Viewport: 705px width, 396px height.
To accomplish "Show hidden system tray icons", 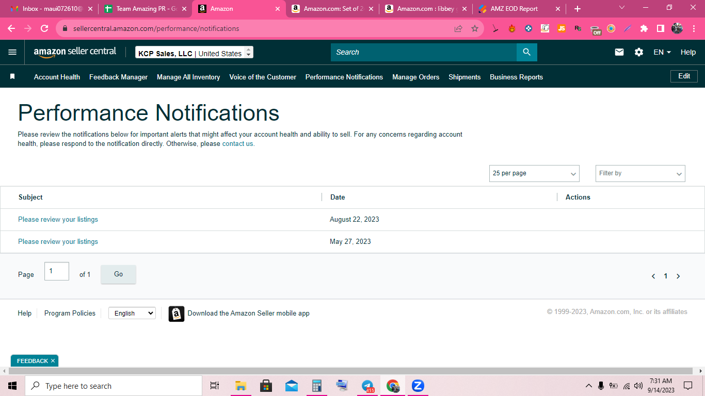I will [588, 386].
